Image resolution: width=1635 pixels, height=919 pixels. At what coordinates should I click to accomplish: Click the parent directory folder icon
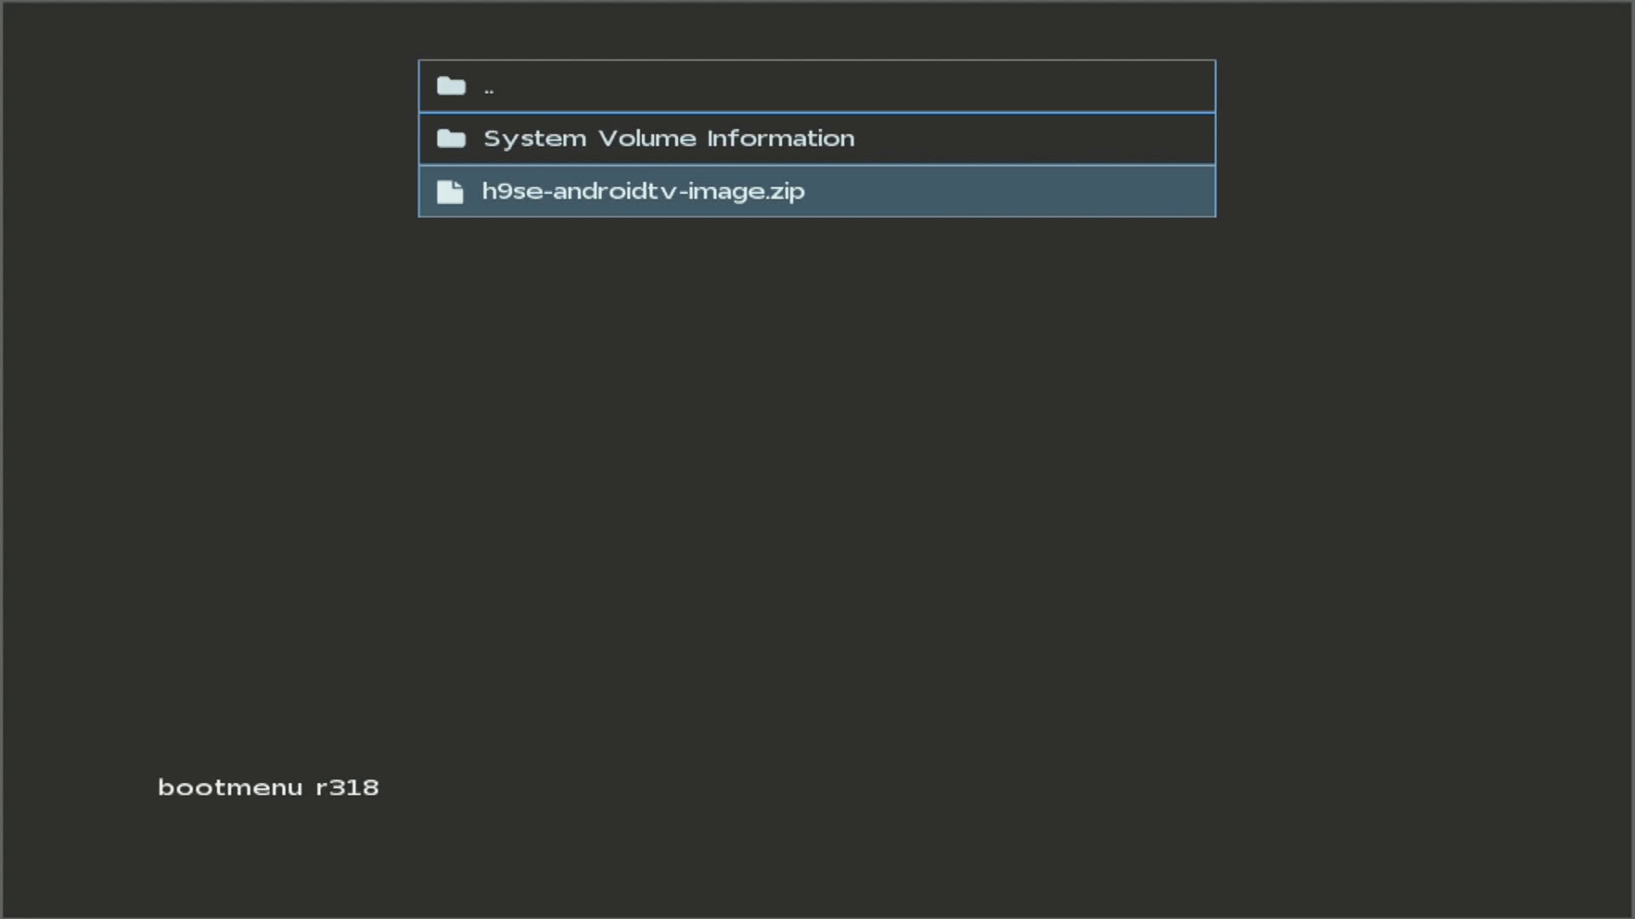pyautogui.click(x=450, y=86)
